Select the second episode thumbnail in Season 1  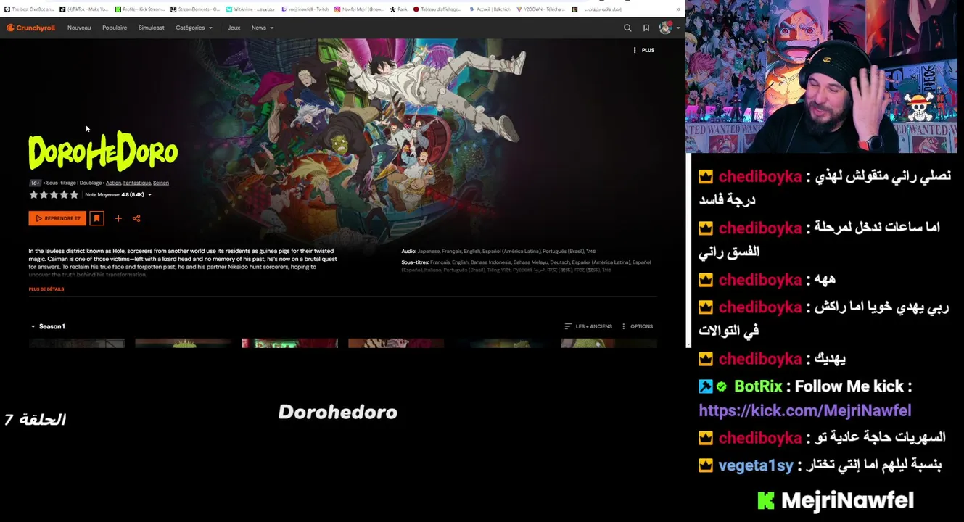point(183,343)
